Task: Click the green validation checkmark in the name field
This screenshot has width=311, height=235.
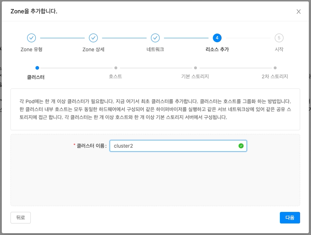Action: point(241,146)
